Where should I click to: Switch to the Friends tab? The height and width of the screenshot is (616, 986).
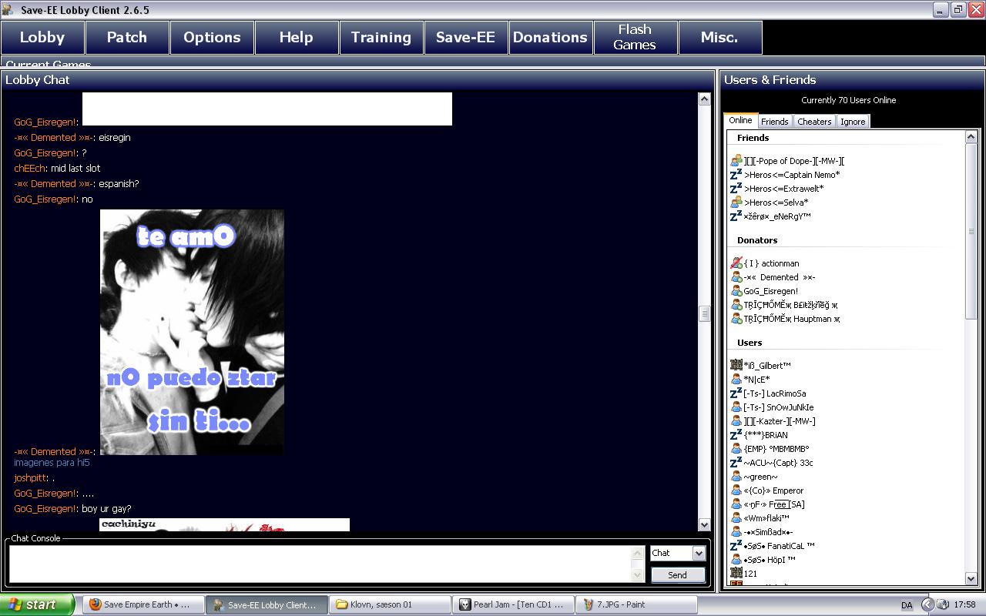point(774,122)
